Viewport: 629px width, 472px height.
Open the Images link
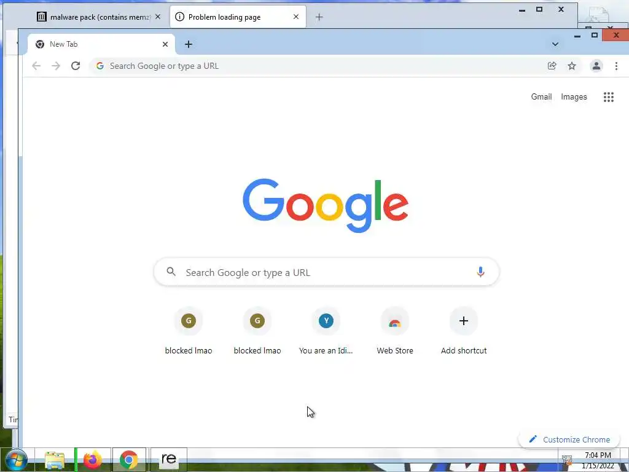coord(574,96)
